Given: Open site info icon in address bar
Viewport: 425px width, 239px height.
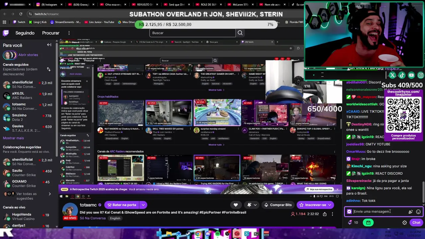Looking at the screenshot, I should coord(30,14).
